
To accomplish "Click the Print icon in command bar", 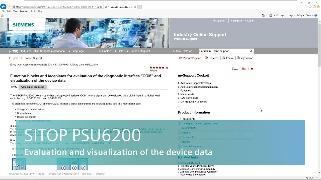I will point(282,15).
